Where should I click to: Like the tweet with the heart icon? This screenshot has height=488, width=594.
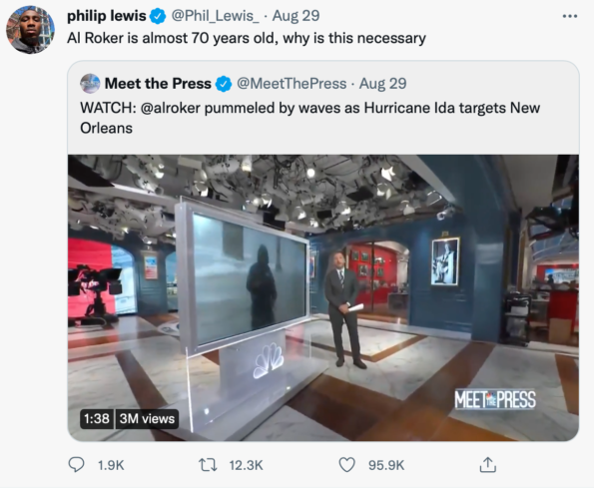(346, 465)
